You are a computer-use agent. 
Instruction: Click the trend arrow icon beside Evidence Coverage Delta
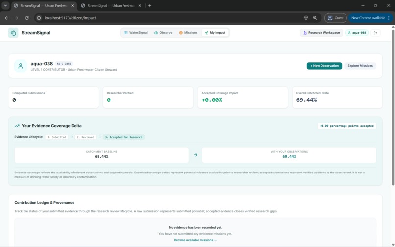pos(17,126)
